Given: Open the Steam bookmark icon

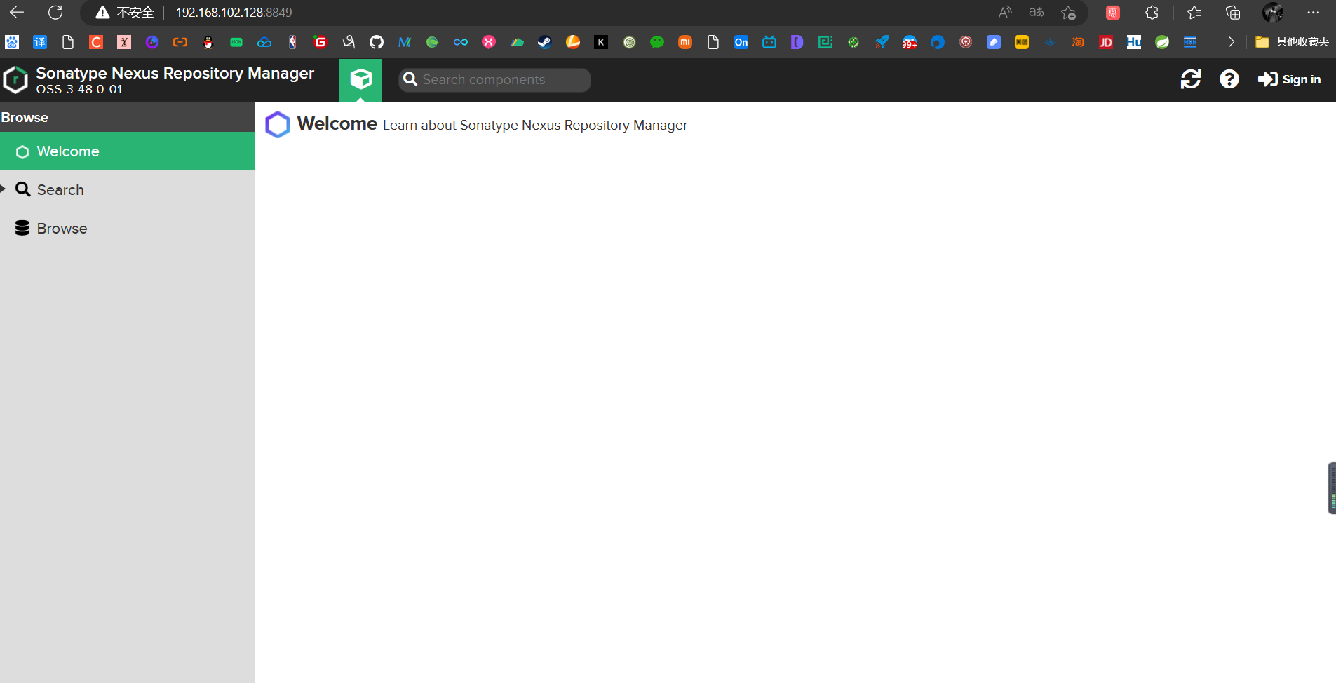Looking at the screenshot, I should tap(545, 42).
